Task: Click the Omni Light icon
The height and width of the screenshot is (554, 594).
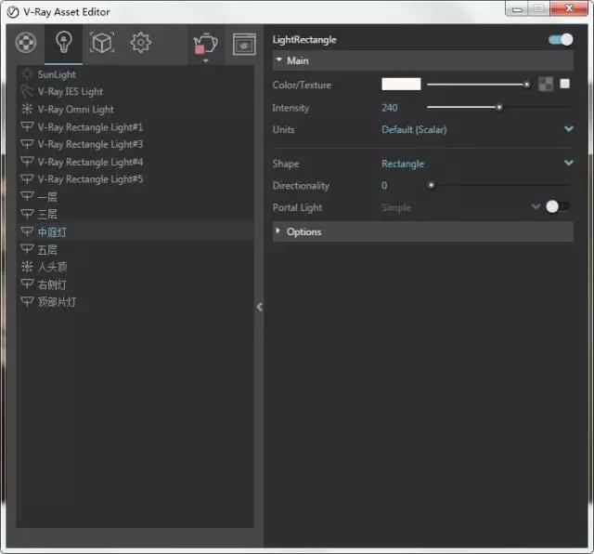Action: click(x=27, y=110)
